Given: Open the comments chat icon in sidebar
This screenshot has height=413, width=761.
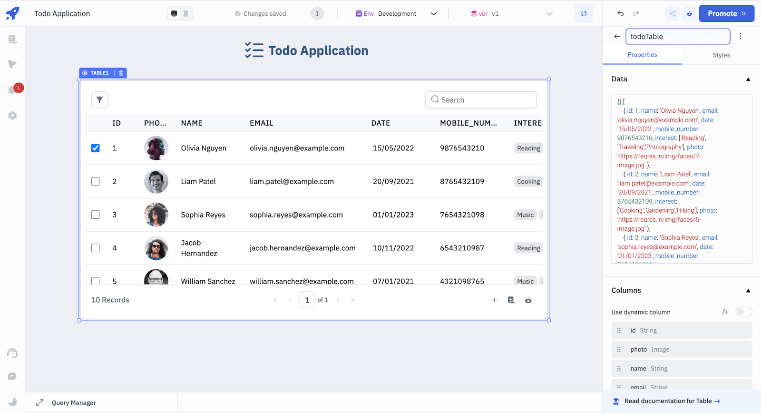Looking at the screenshot, I should click(12, 376).
